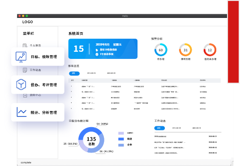Click the 目标分布统计图 chart title
The image size is (240, 166).
78,121
